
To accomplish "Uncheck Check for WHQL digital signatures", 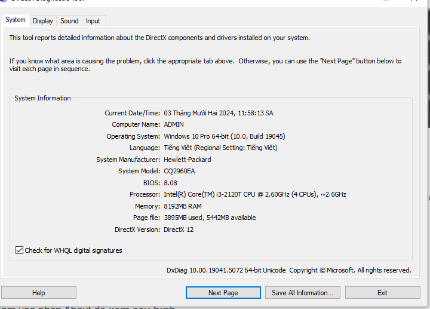I will pyautogui.click(x=20, y=250).
